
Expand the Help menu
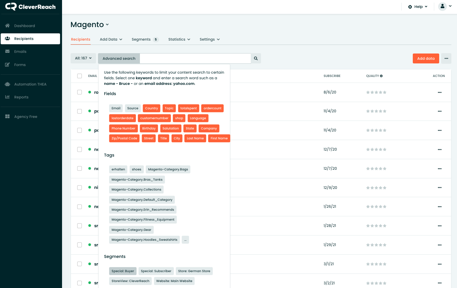(418, 7)
